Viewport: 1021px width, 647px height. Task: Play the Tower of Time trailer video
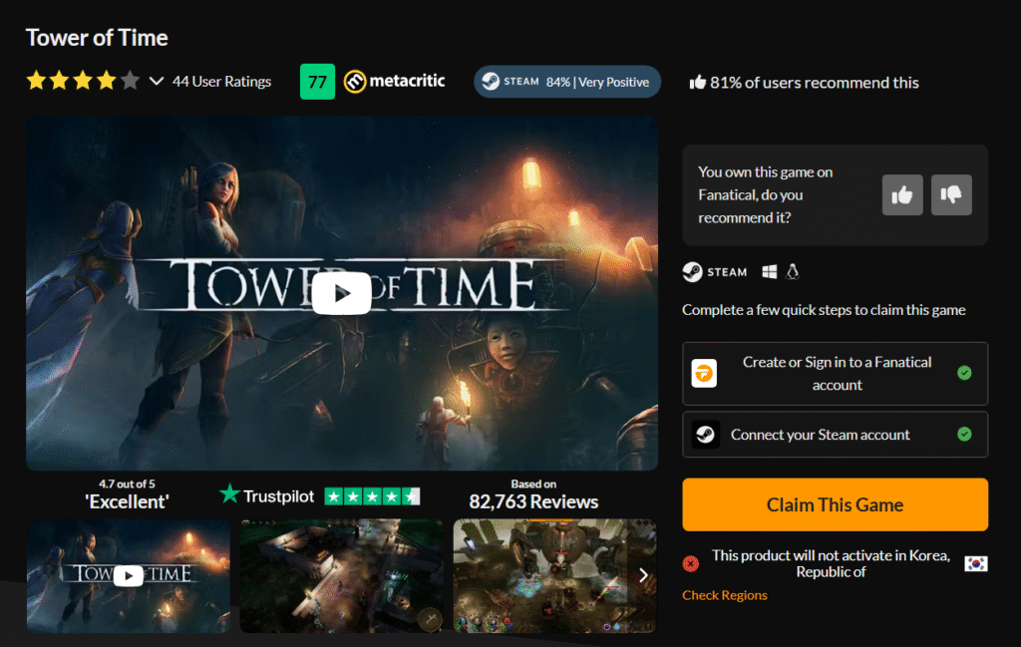tap(341, 293)
